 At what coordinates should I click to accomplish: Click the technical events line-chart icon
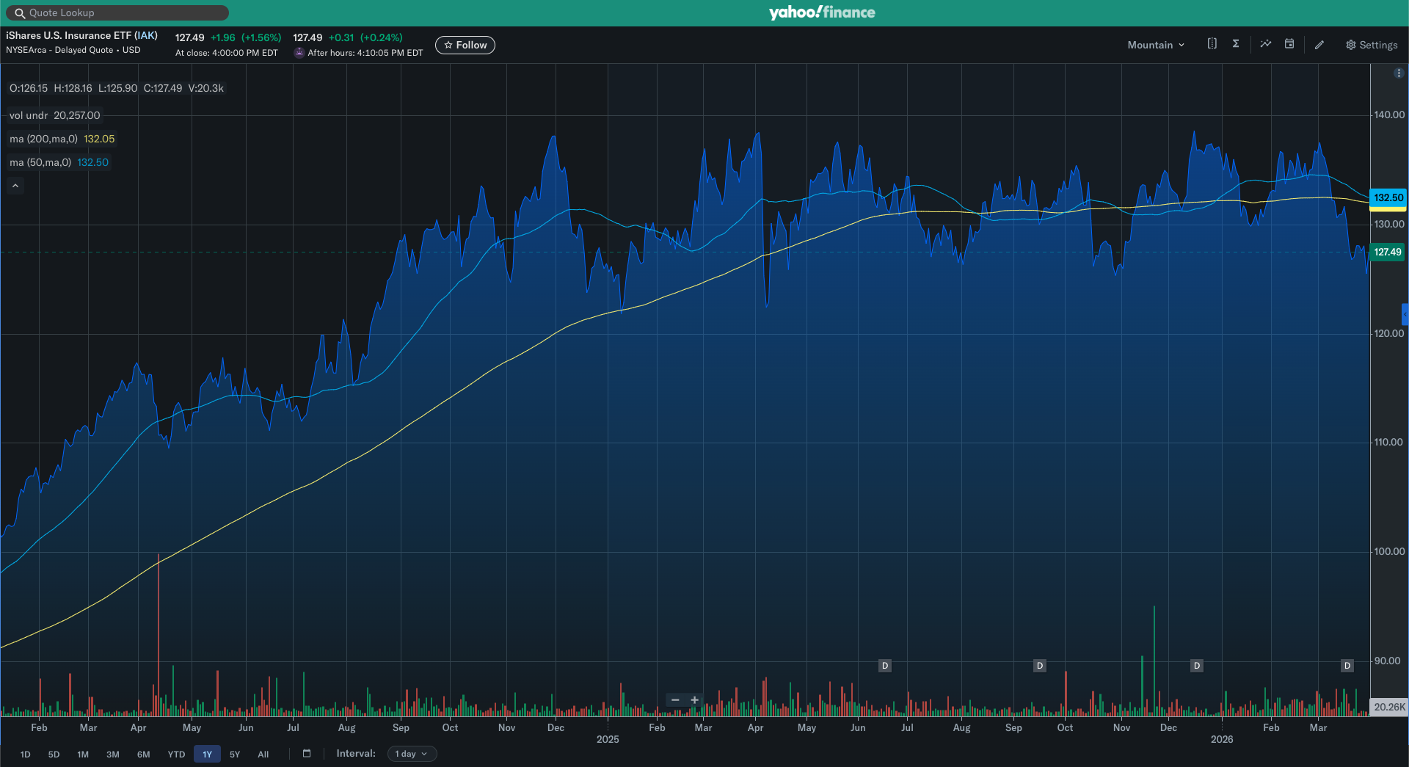click(x=1266, y=44)
